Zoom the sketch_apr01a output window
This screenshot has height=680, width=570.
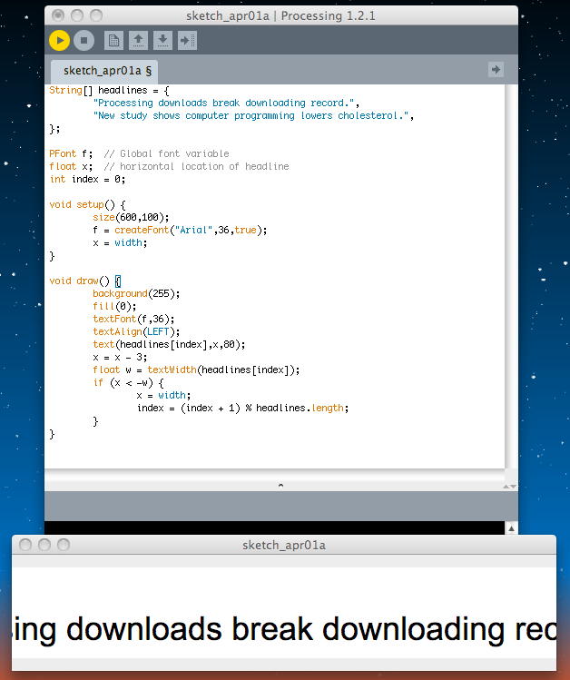[x=64, y=545]
